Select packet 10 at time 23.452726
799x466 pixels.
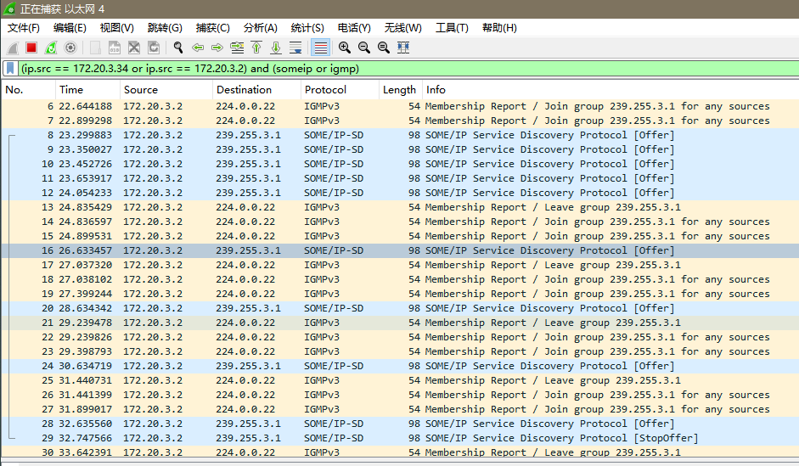[400, 164]
